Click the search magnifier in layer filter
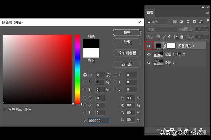Screen dimensions: 211x140 (149, 22)
